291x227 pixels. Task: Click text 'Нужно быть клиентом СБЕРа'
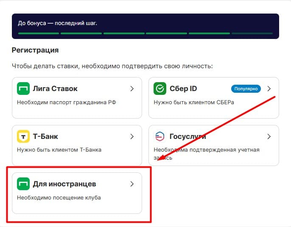[x=194, y=102]
